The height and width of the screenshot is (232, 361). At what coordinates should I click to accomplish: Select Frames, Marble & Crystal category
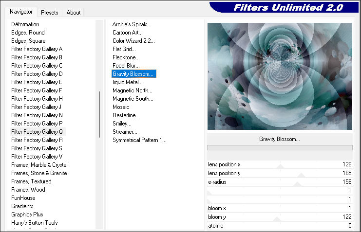point(39,165)
